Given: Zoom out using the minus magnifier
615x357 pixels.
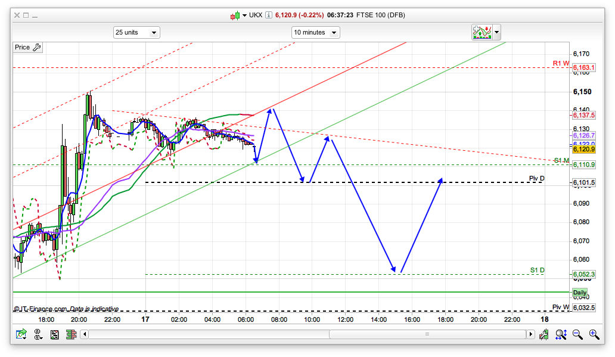Looking at the screenshot, I should click(577, 335).
